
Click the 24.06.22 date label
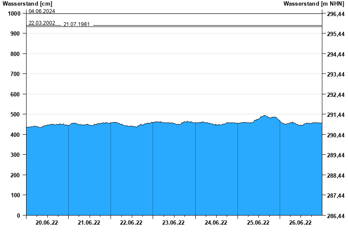point(216,223)
